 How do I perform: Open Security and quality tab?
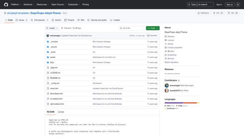[x=97, y=20]
